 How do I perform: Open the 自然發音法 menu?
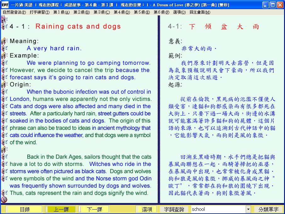(14, 12)
